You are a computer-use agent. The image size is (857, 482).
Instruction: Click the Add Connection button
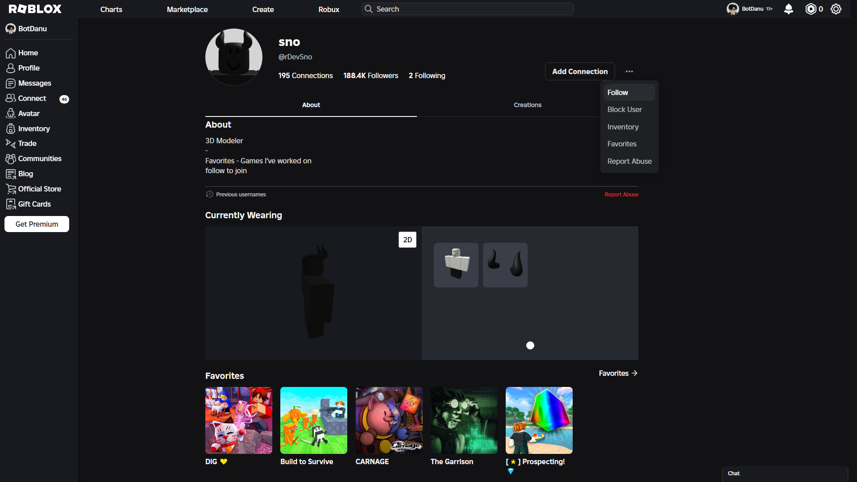[579, 71]
